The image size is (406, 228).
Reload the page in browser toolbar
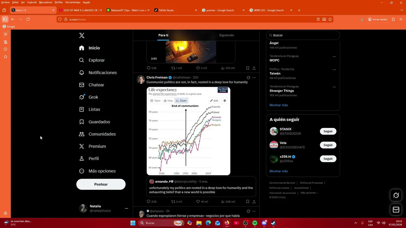click(x=28, y=19)
